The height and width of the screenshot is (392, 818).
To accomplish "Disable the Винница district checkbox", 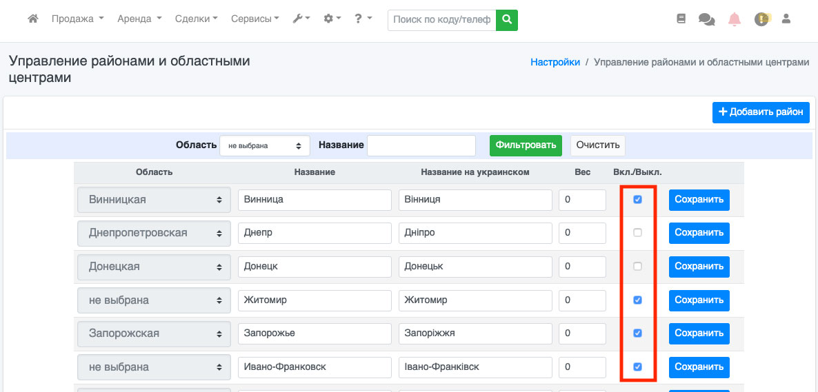I will tap(637, 200).
